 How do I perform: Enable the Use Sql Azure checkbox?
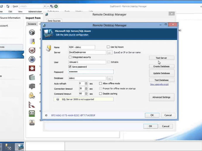tap(108, 47)
